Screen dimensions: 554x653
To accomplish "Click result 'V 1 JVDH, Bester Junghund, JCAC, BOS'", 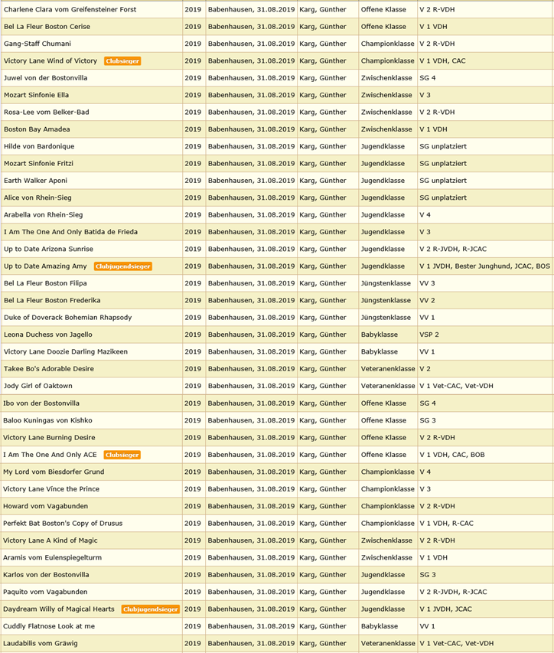I will 485,266.
